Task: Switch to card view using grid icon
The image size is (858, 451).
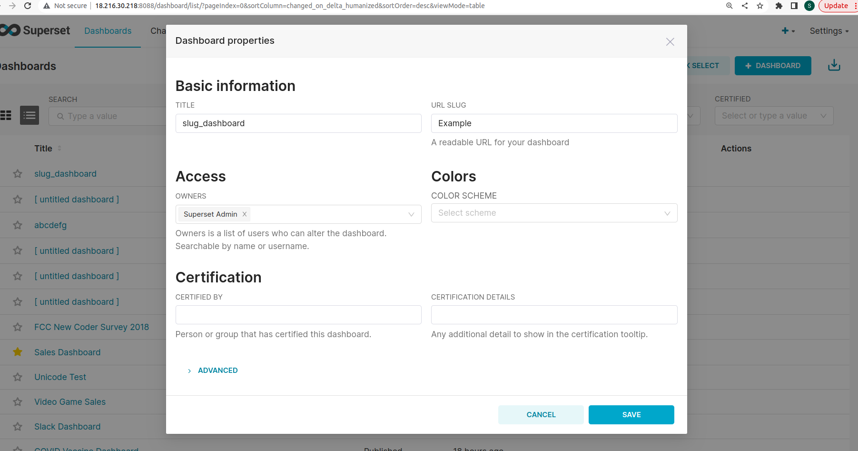Action: tap(6, 115)
